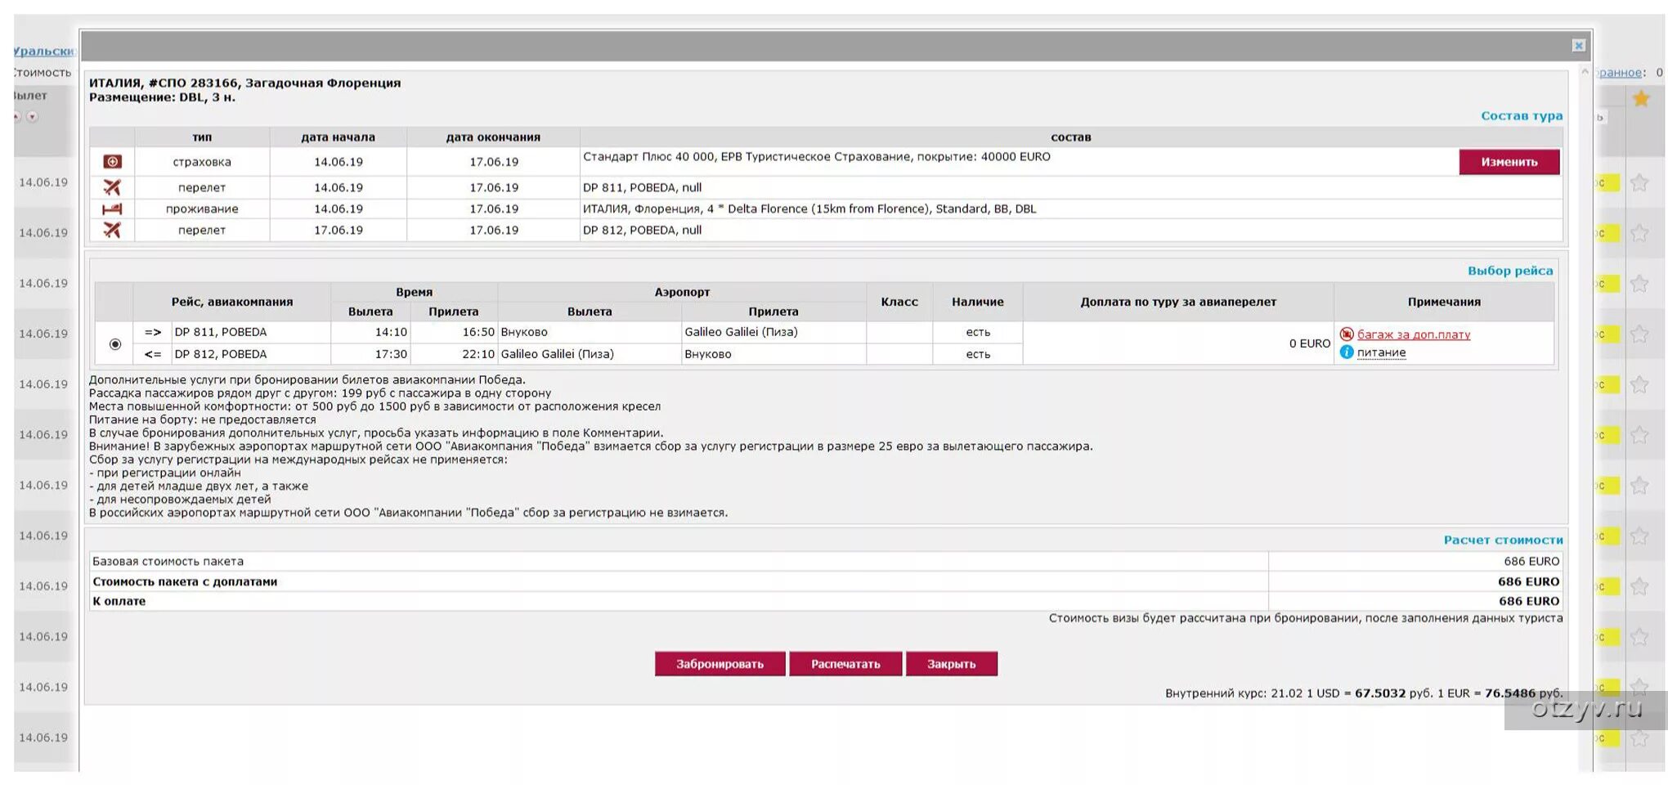Open the питание link

click(x=1382, y=352)
